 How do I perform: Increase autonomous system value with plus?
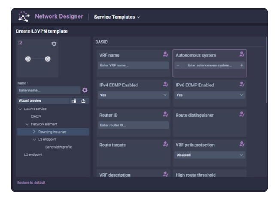[x=242, y=65]
